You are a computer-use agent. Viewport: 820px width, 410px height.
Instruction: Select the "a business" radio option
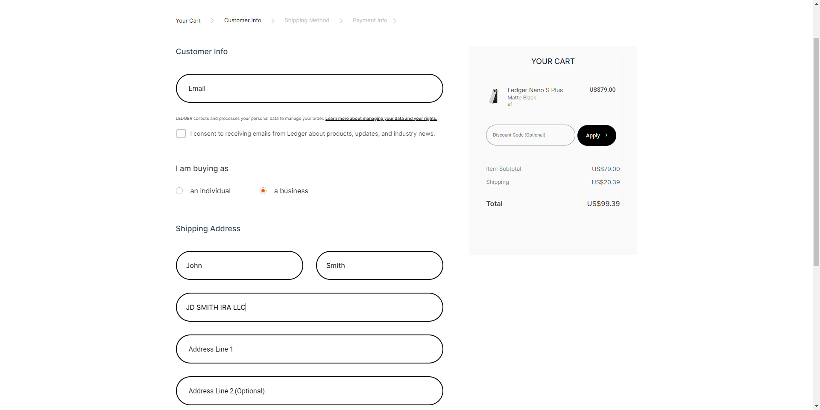point(263,191)
